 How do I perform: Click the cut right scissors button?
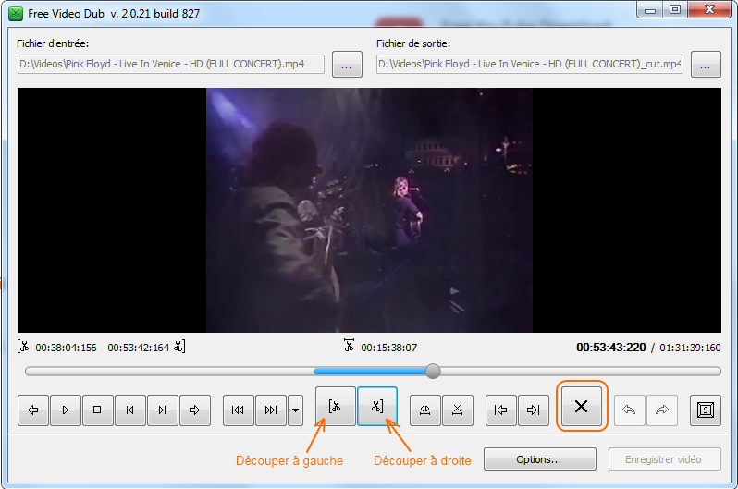(377, 406)
